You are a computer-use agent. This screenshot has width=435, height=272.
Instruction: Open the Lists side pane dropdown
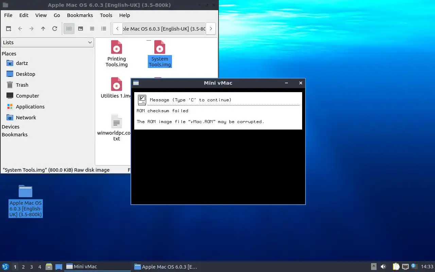point(47,42)
